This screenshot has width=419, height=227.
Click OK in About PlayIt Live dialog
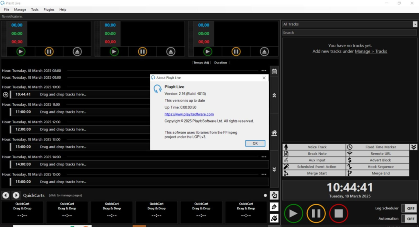coord(255,143)
